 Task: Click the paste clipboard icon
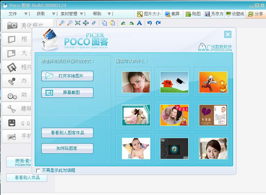pyautogui.click(x=113, y=23)
